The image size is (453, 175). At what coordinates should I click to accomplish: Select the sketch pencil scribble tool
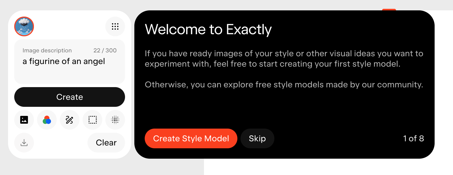coord(70,120)
